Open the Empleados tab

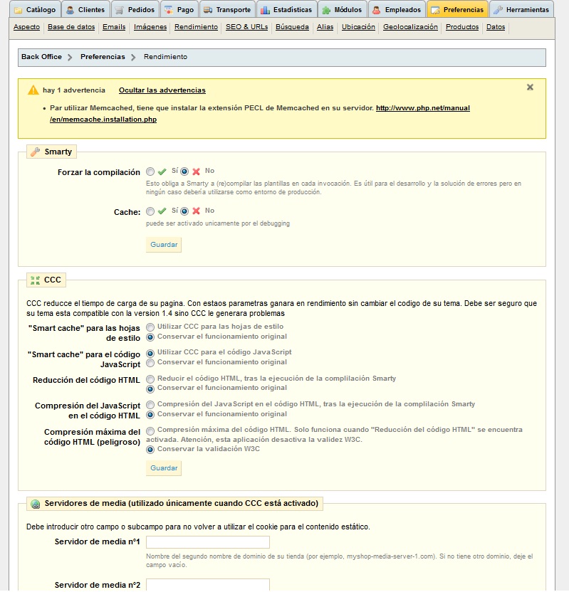[397, 9]
